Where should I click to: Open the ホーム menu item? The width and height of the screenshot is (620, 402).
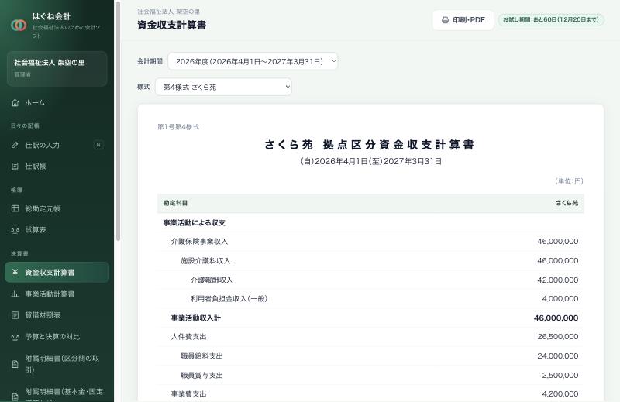(x=57, y=103)
